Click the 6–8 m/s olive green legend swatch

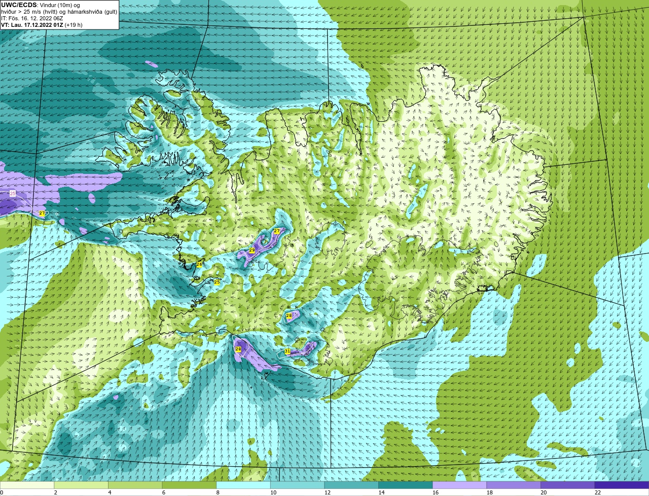(189, 485)
